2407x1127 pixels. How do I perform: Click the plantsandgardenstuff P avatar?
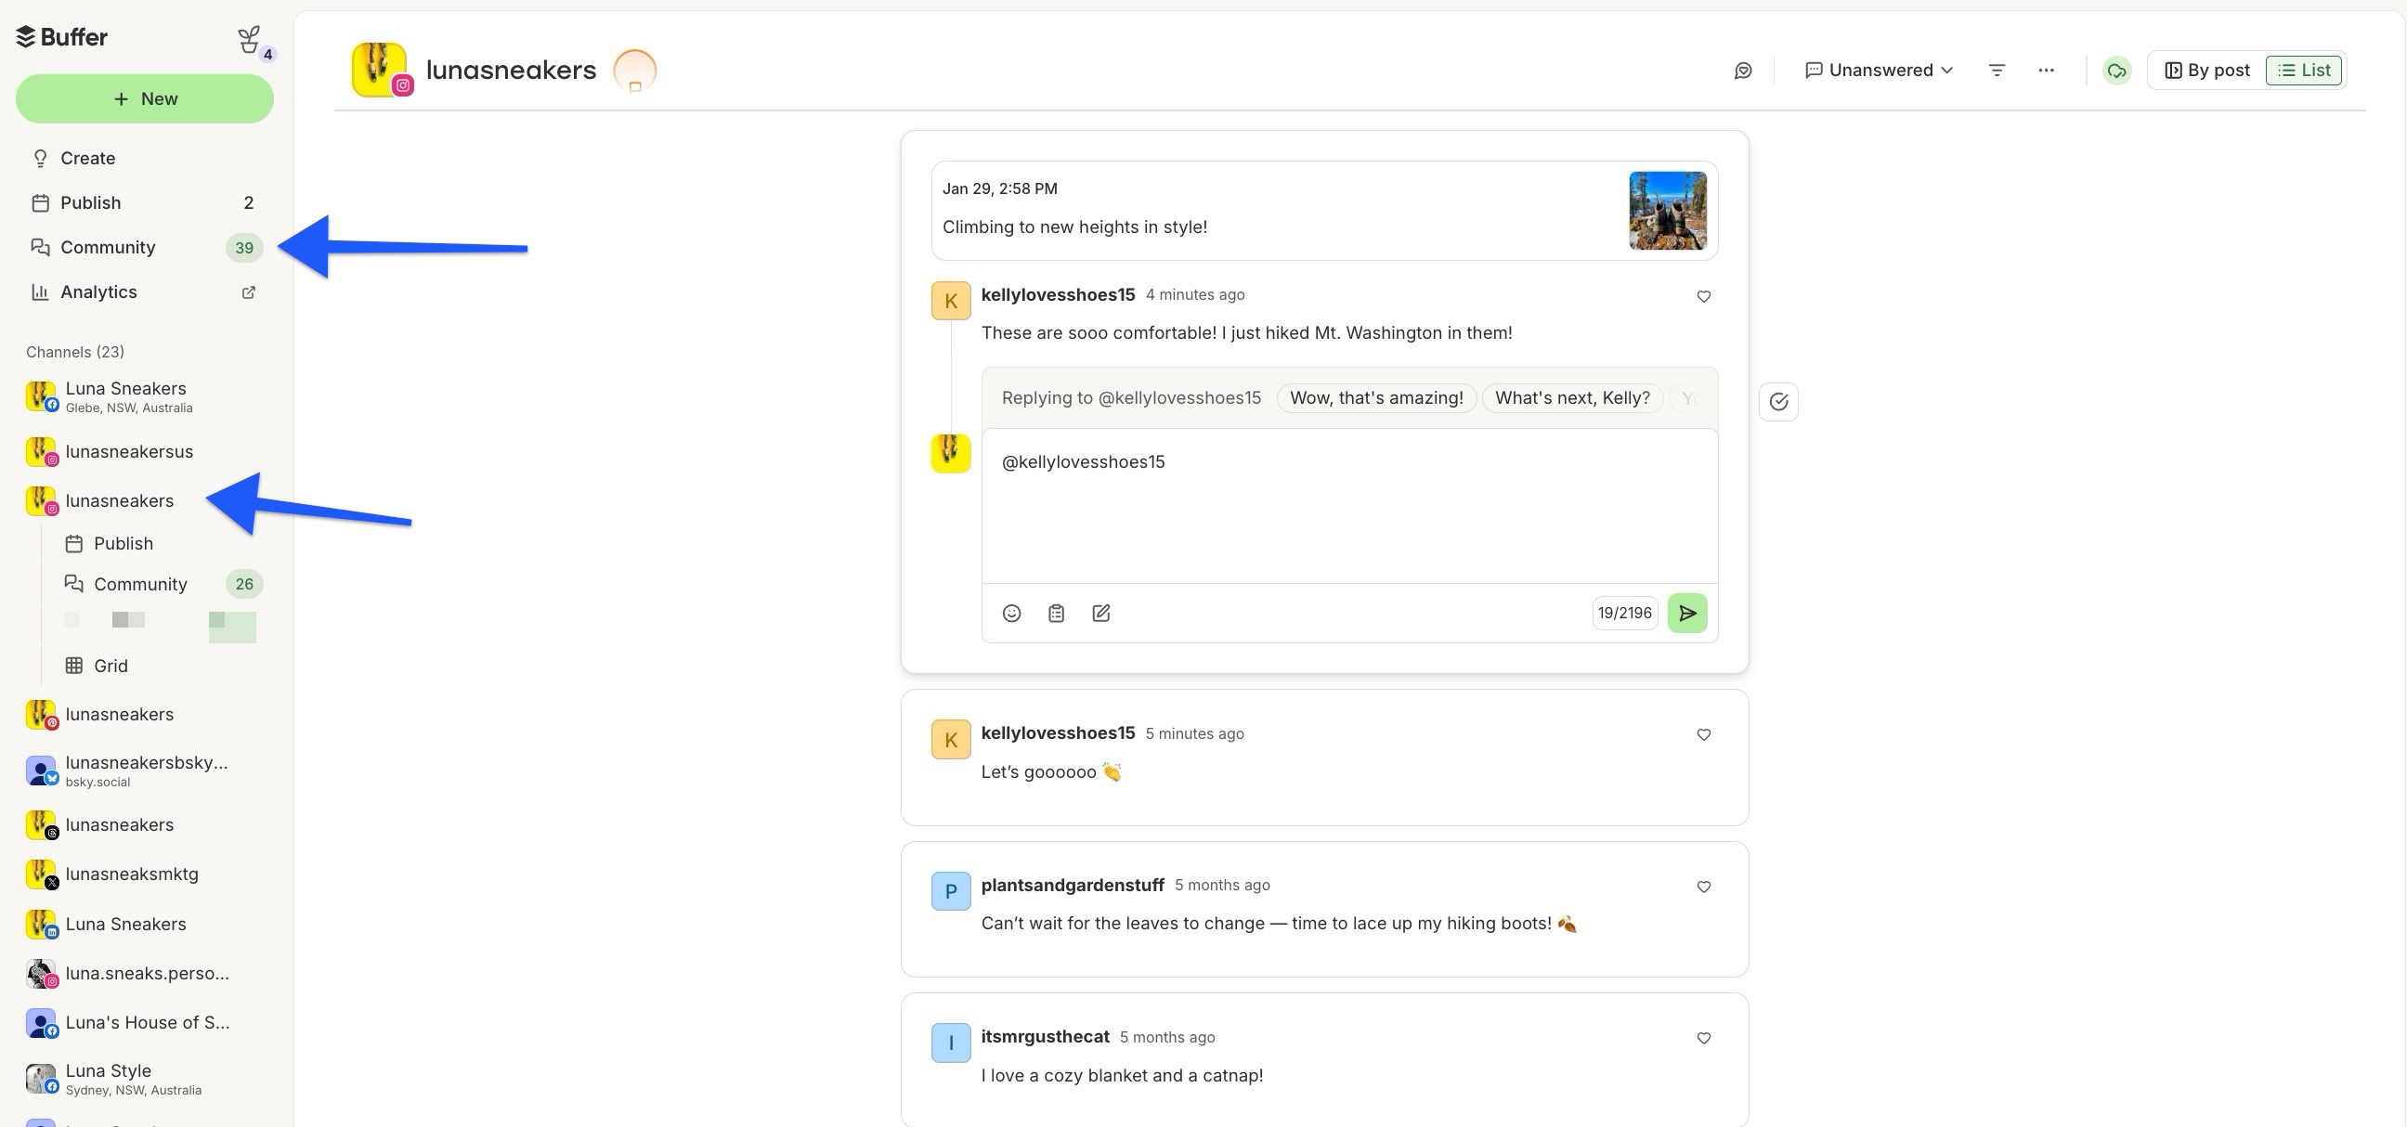[950, 892]
